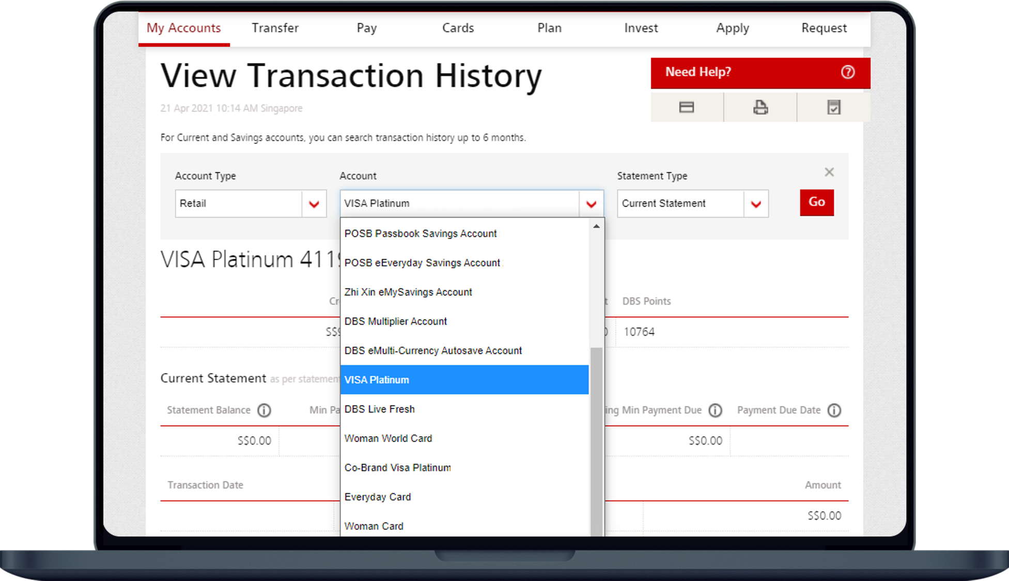The width and height of the screenshot is (1009, 581).
Task: Switch to the Transfer tab
Action: click(x=275, y=28)
